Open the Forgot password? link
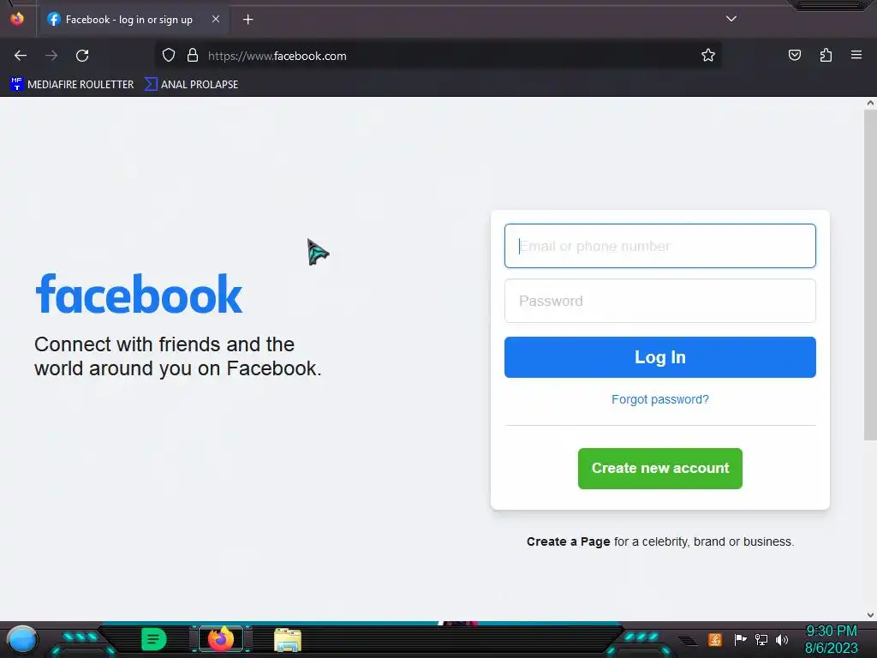The width and height of the screenshot is (877, 658). (x=660, y=399)
